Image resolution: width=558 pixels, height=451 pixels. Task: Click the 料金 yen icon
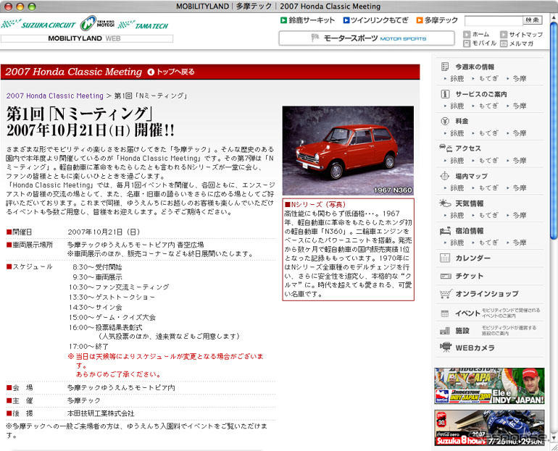click(445, 121)
